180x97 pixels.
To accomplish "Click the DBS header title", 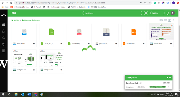I will [14, 13].
